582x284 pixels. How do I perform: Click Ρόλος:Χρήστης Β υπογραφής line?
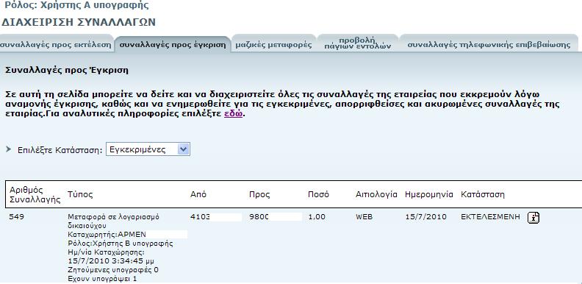point(121,244)
